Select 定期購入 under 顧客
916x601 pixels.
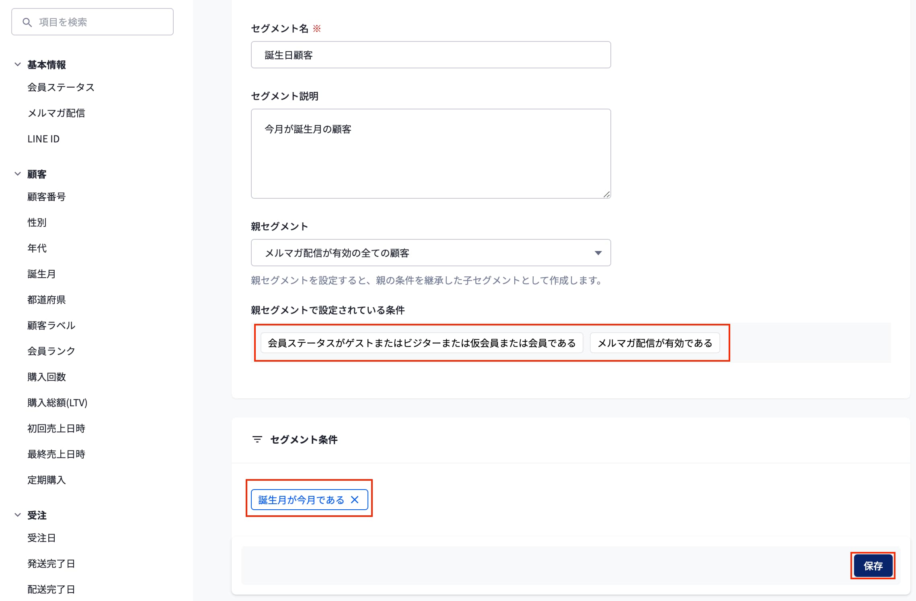pos(47,480)
